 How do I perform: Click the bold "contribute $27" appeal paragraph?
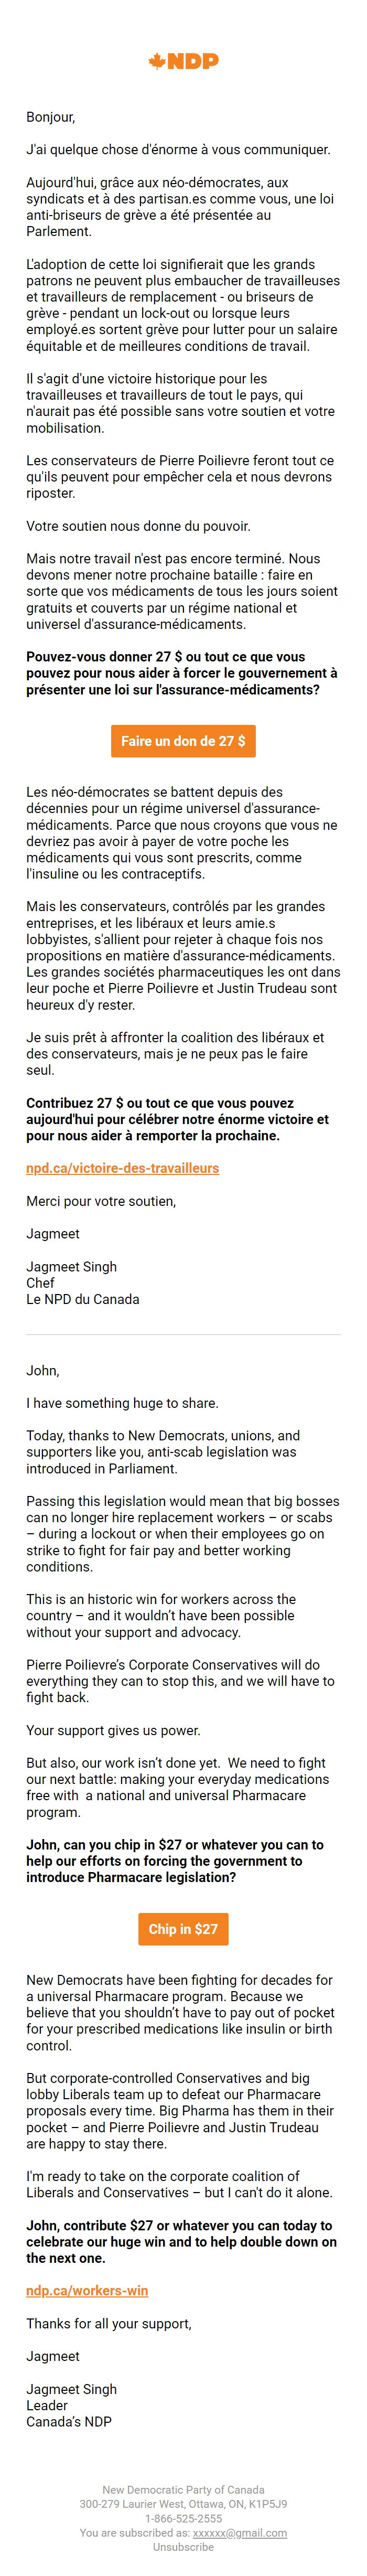pos(180,2235)
